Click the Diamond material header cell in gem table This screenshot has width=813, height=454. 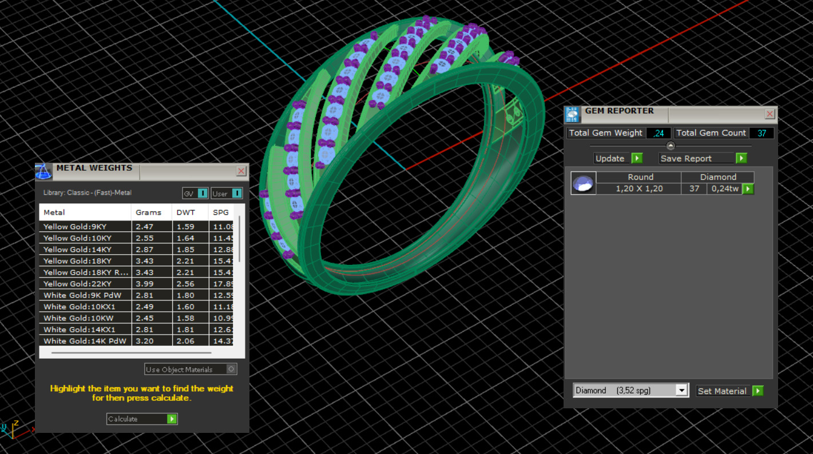pyautogui.click(x=717, y=178)
